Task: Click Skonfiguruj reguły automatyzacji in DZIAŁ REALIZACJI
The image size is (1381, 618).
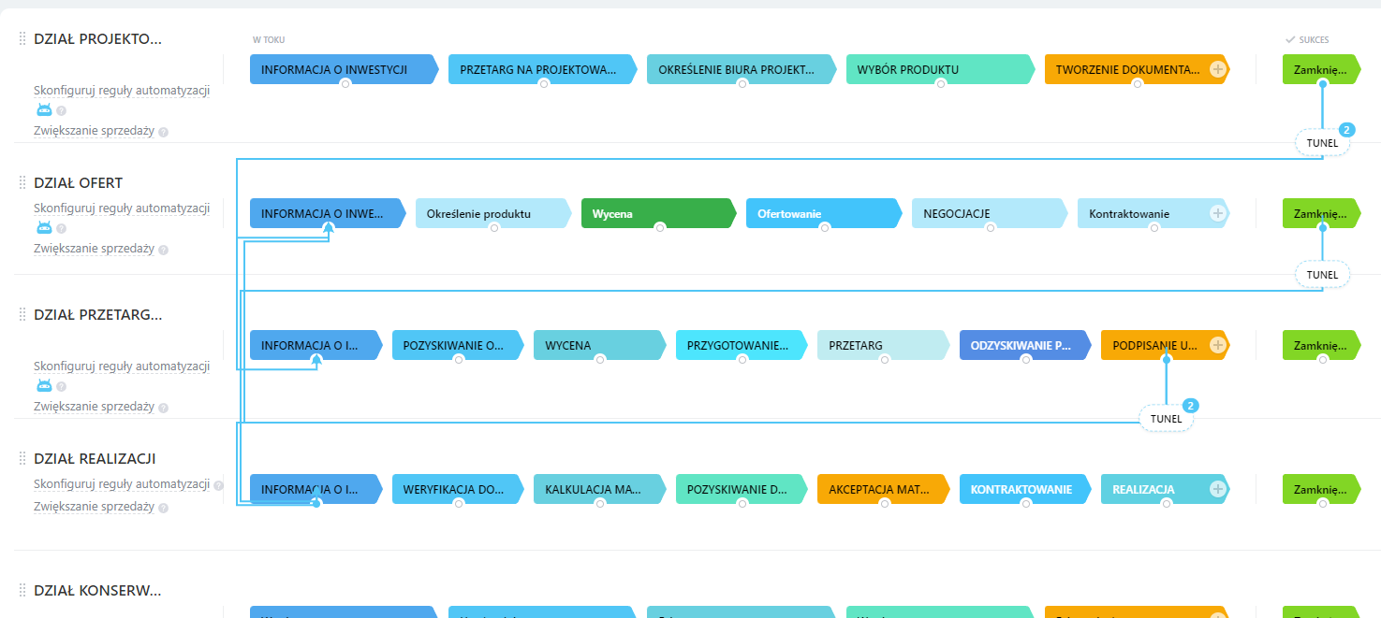Action: 121,484
